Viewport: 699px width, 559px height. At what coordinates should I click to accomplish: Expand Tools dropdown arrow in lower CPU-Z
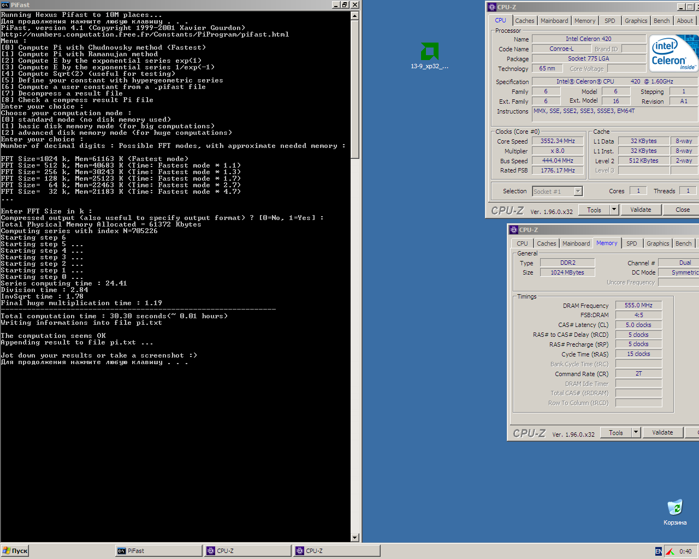point(636,432)
